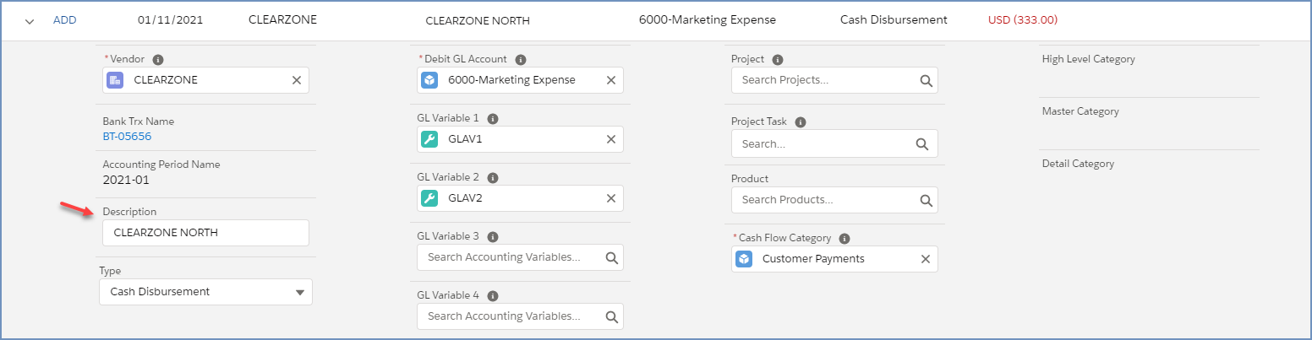Click the Debit GL Account info icon
Screen dimensions: 1312x340
(521, 60)
